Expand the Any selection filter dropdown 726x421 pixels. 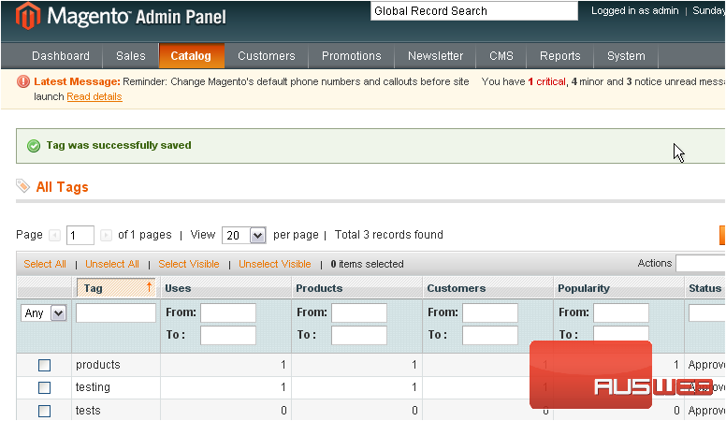(44, 313)
